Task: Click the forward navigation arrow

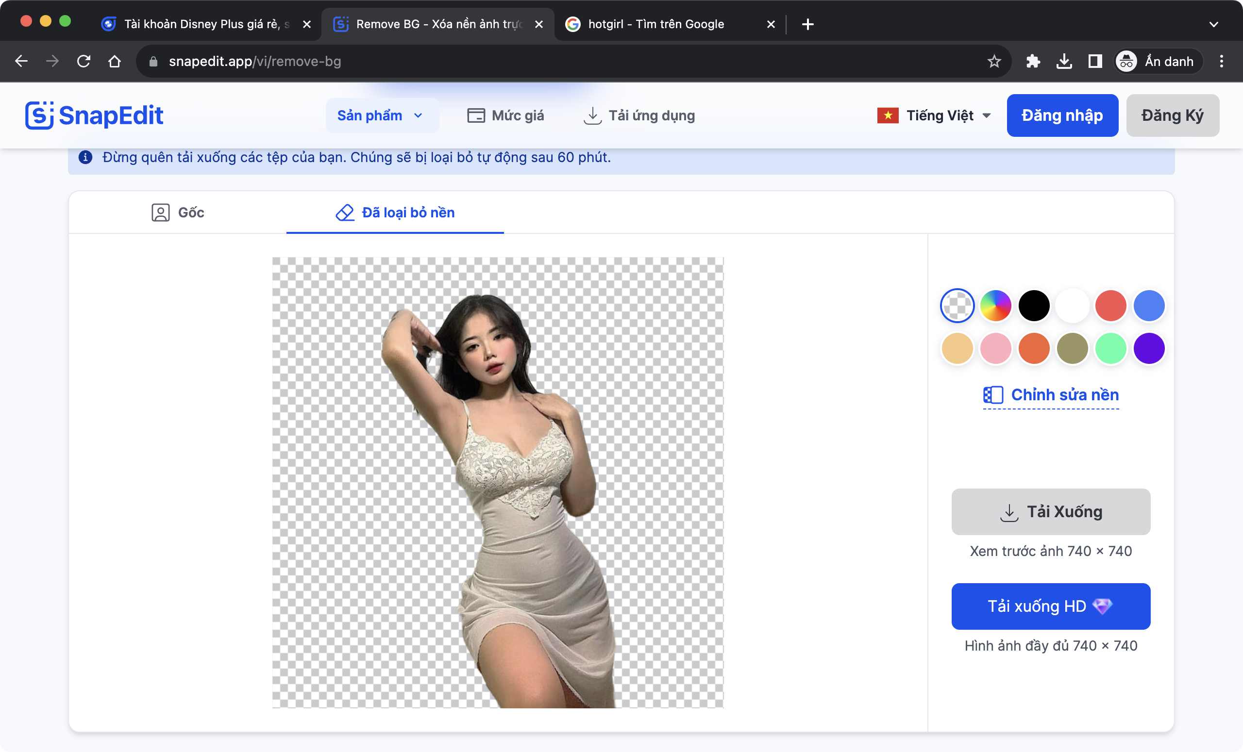Action: pyautogui.click(x=52, y=61)
